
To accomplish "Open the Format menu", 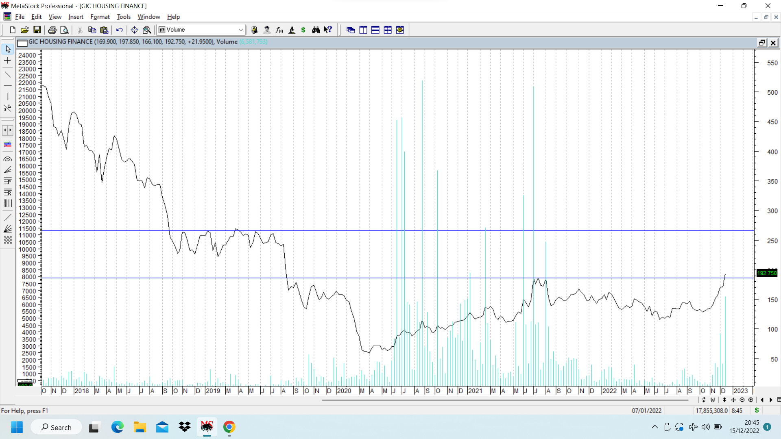I will click(100, 17).
